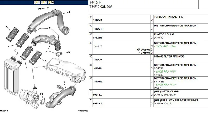Screen dimensions: 208x122
Task: Select the DIAM 60 specification text
Action: 159,38
